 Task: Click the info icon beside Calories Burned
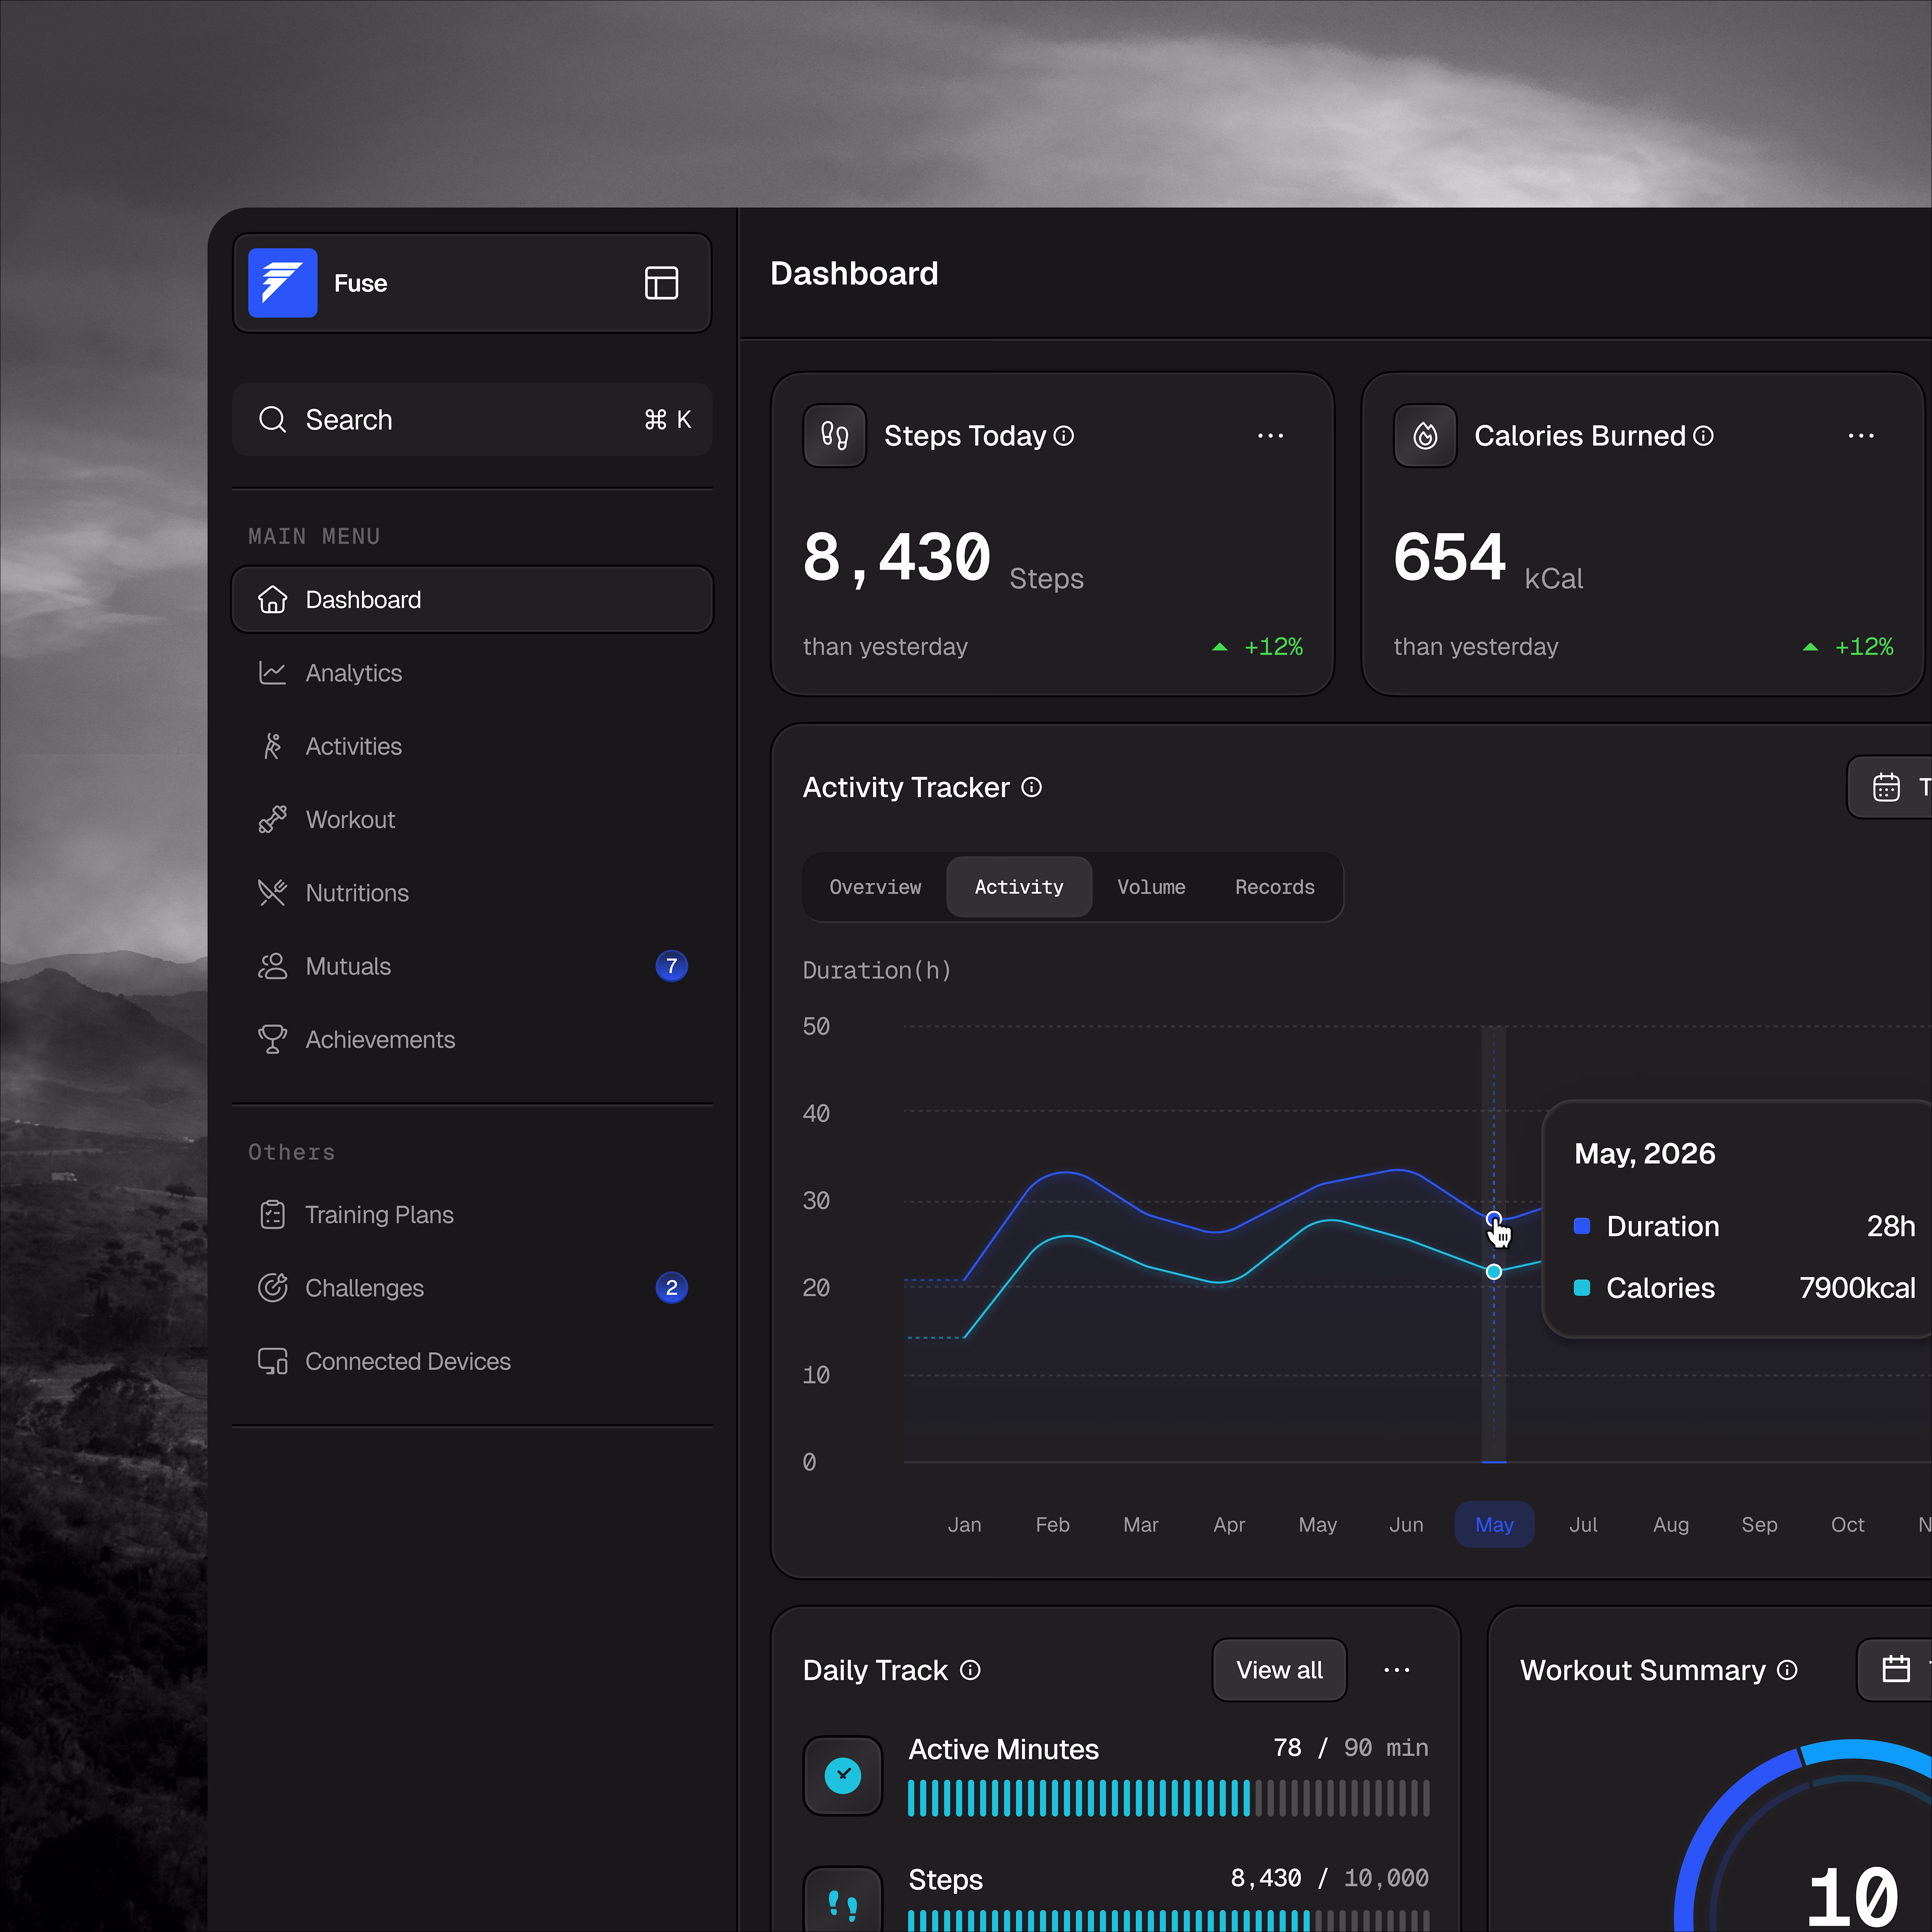point(1703,436)
